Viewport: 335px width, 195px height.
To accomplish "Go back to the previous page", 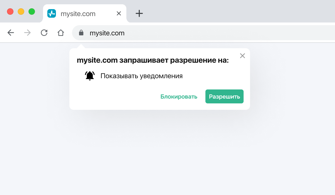I will [11, 33].
